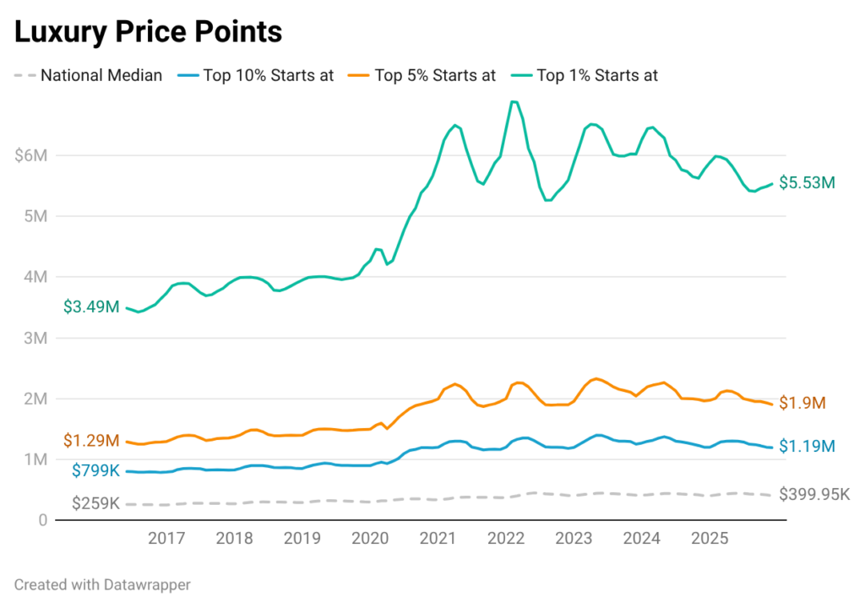
Task: Click the 2020 x-axis tick label
Action: (x=370, y=538)
